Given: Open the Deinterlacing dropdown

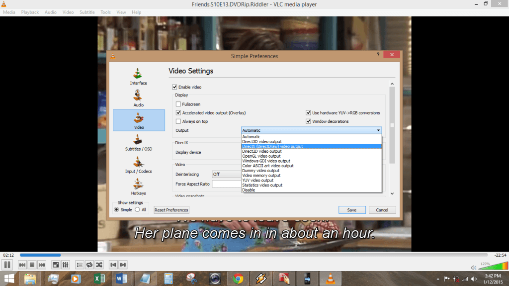Looking at the screenshot, I should [x=227, y=174].
